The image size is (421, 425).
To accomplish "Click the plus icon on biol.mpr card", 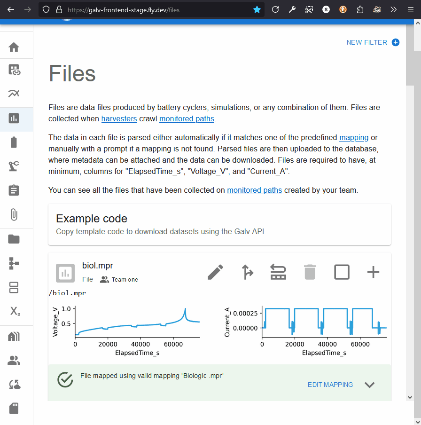I will coord(373,272).
